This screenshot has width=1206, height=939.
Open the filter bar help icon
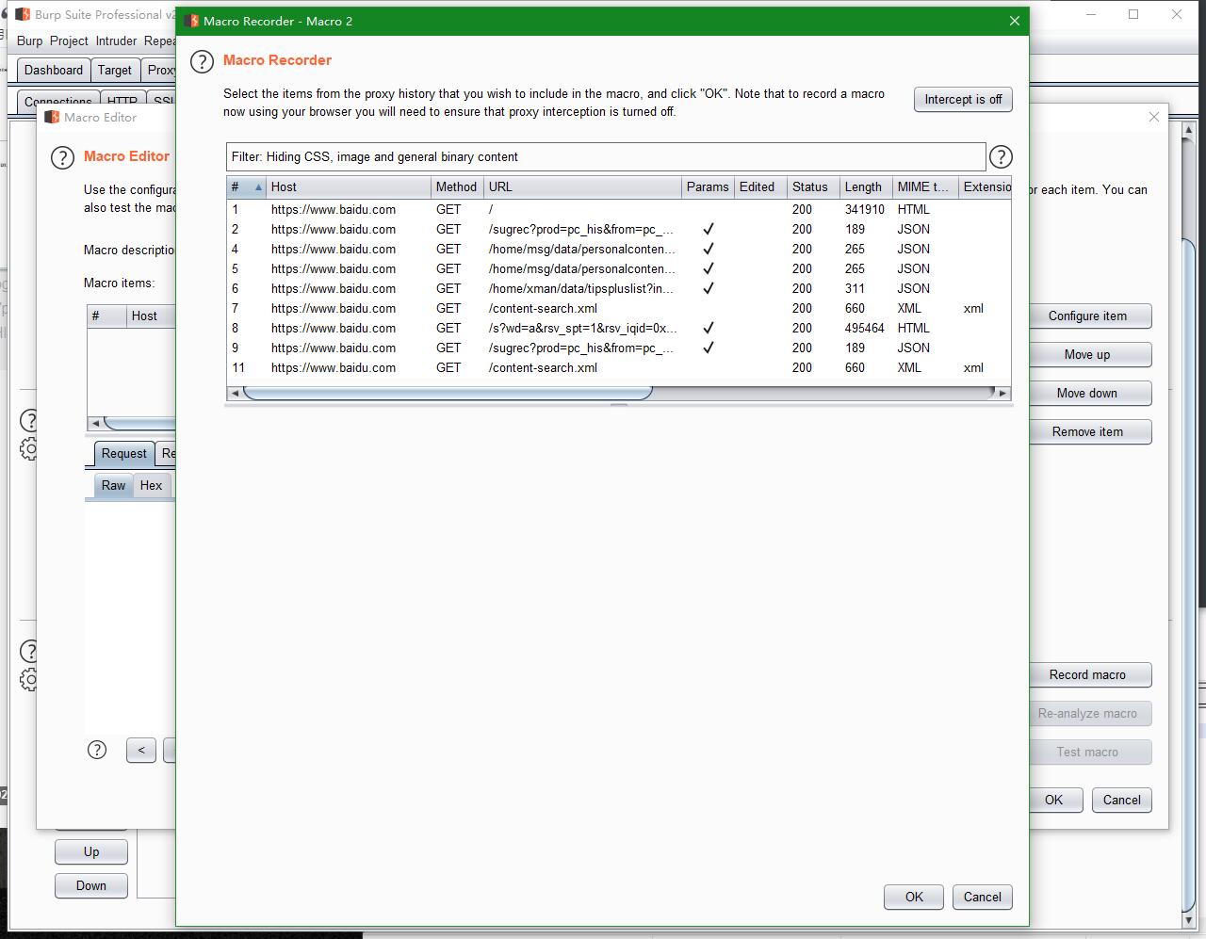coord(1002,156)
